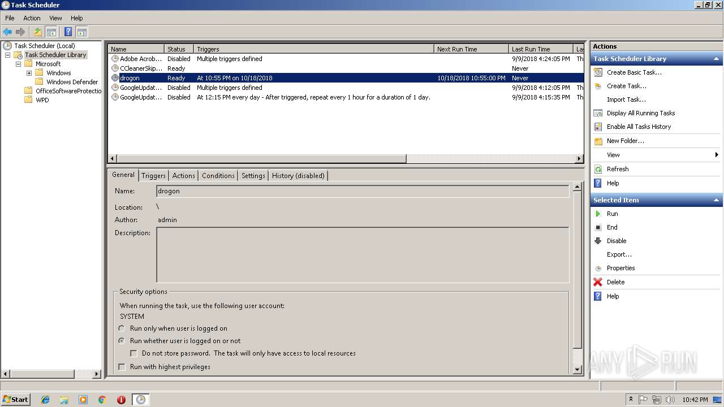Sort by Next Run Time column header

point(471,49)
